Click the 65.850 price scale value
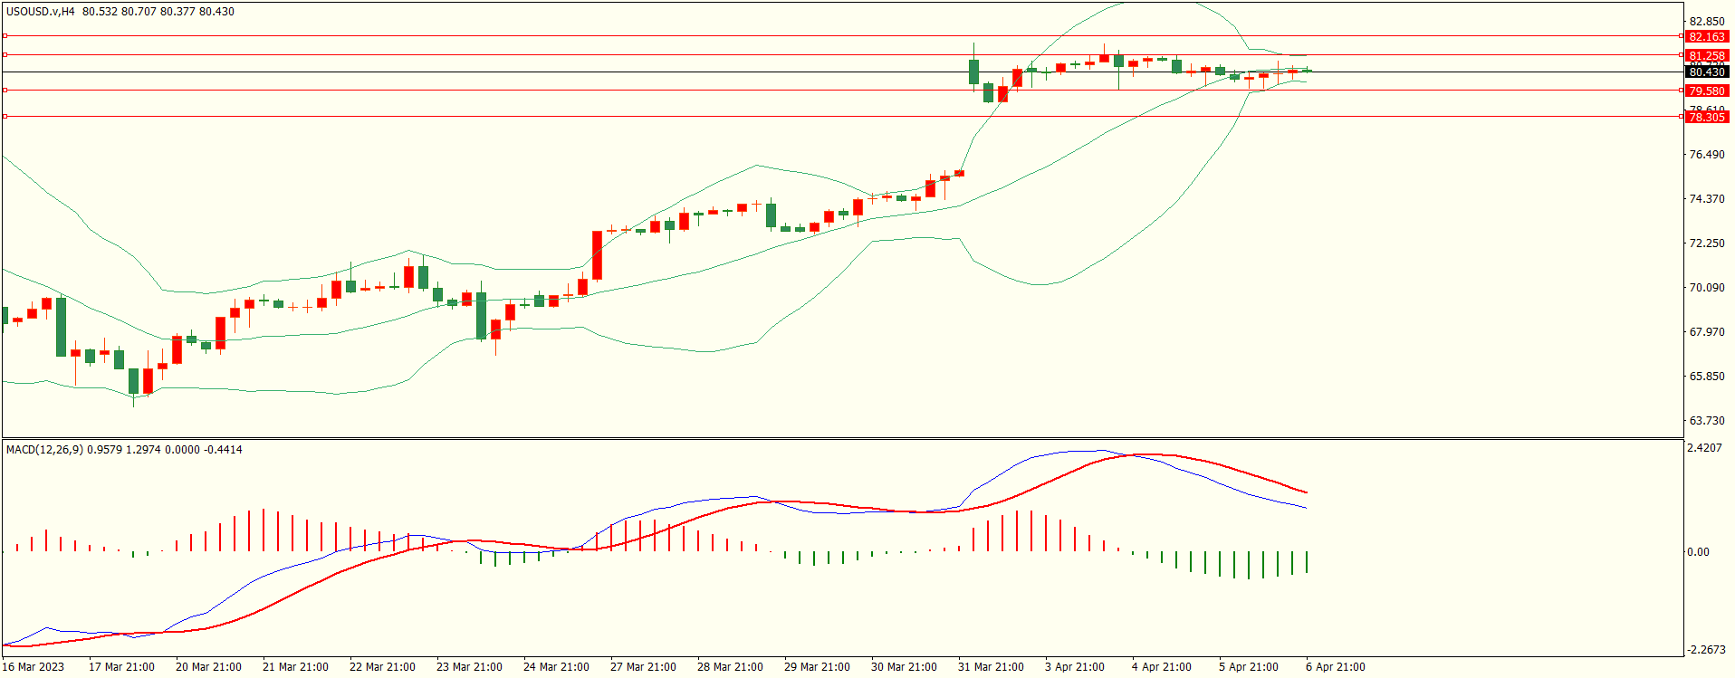The width and height of the screenshot is (1735, 678). click(1707, 377)
